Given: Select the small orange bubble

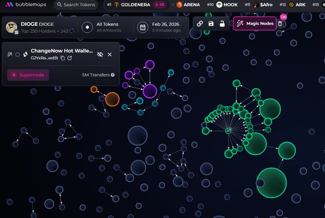Looking at the screenshot, I should pyautogui.click(x=94, y=89).
